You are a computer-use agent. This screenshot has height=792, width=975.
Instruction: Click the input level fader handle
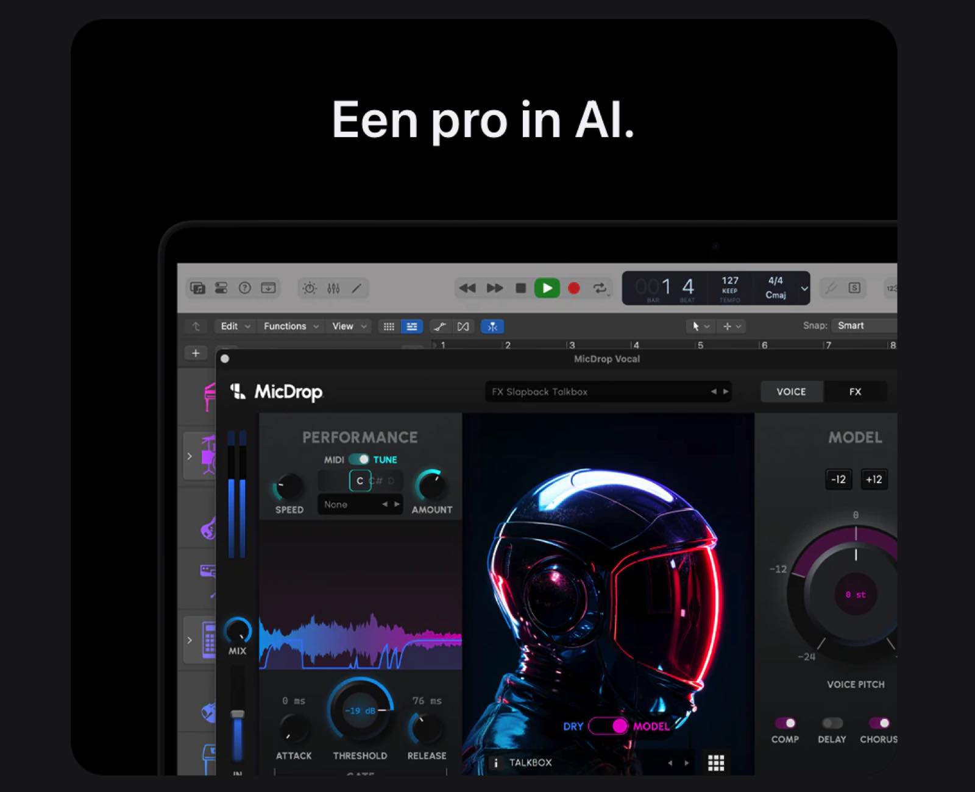tap(238, 714)
